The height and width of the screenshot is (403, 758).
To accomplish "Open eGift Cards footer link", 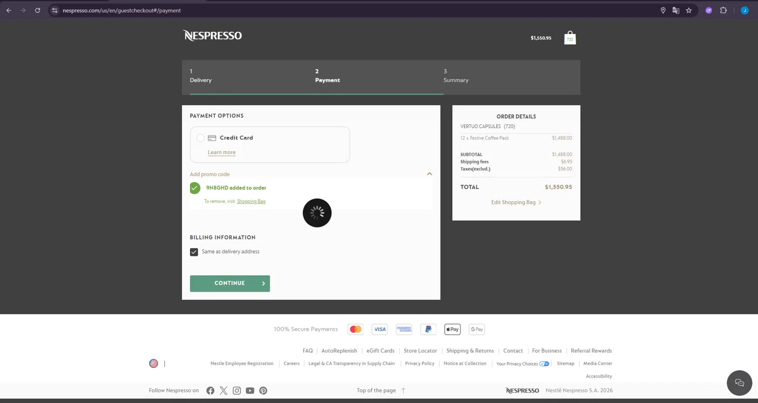I will pos(381,351).
